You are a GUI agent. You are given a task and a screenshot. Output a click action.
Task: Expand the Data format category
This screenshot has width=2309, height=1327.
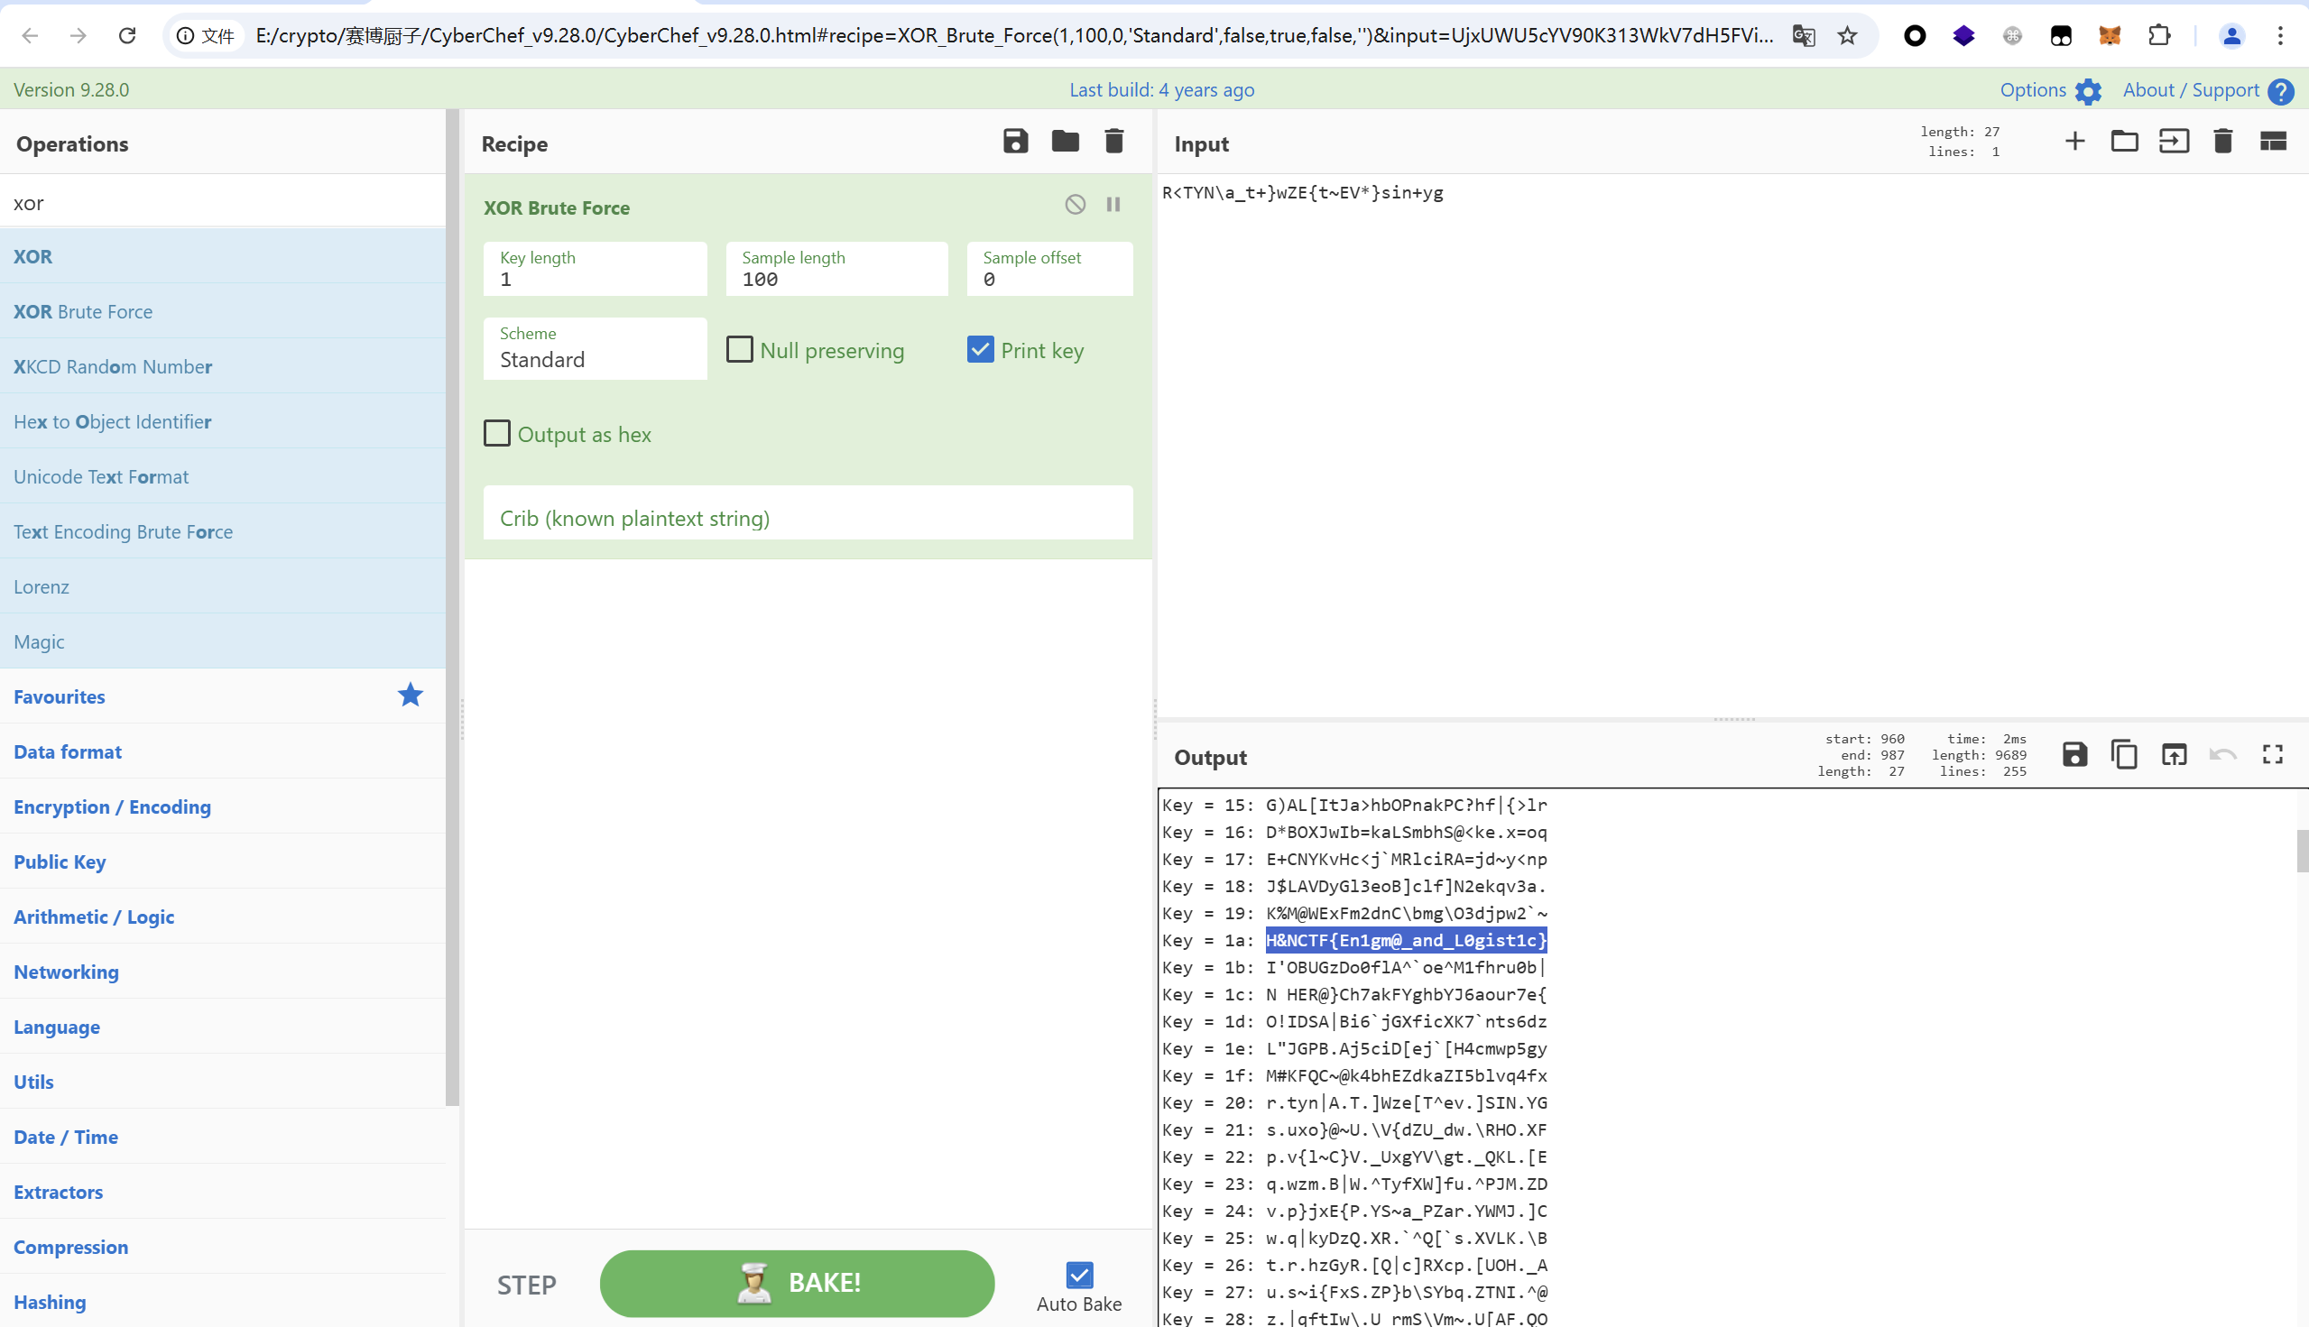point(224,751)
